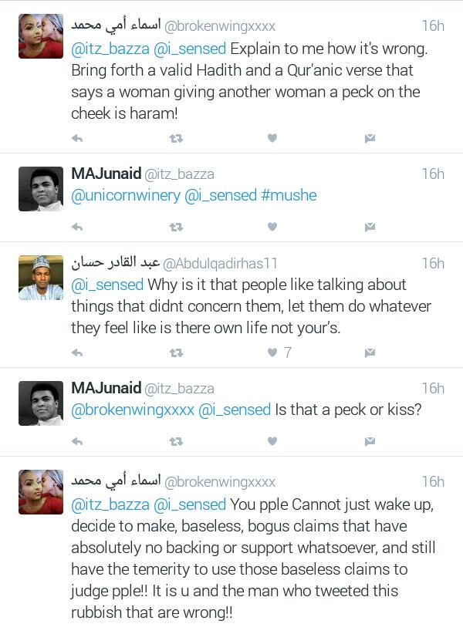The height and width of the screenshot is (624, 463).
Task: Visit the @unicornwinery mention
Action: tap(125, 195)
